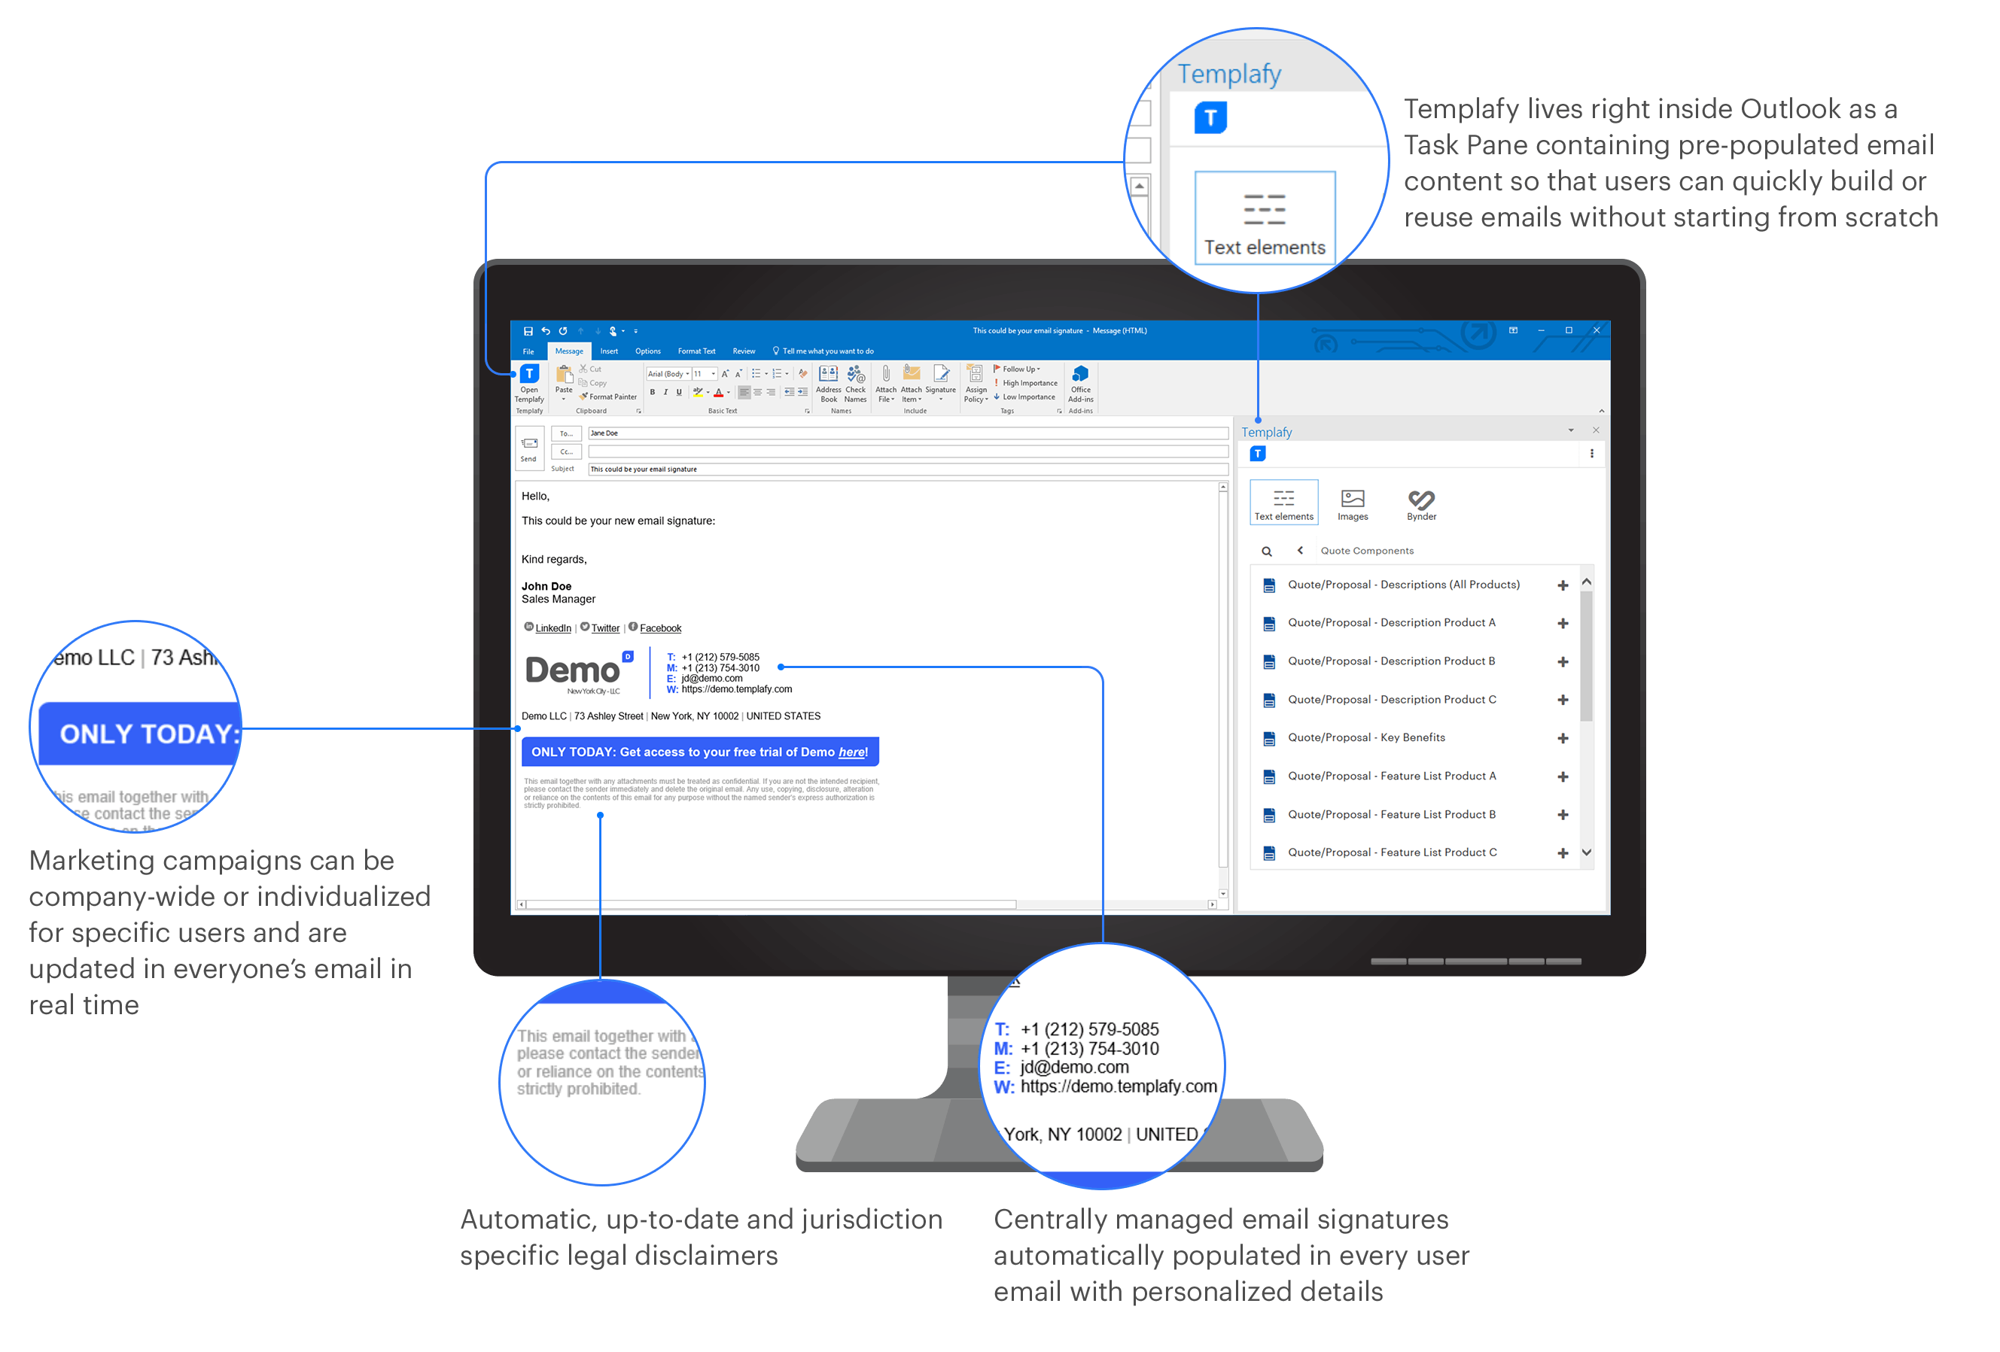Open the Images section in Templafy pane
Viewport: 2000px width, 1352px height.
point(1353,504)
